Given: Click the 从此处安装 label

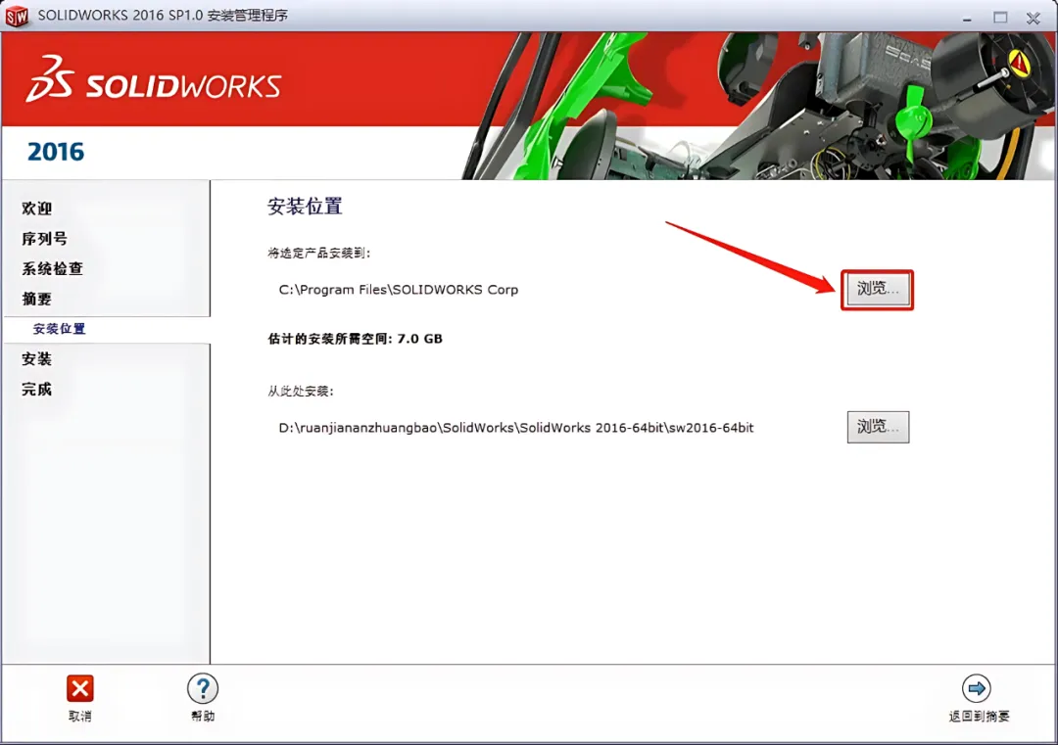Looking at the screenshot, I should click(301, 391).
